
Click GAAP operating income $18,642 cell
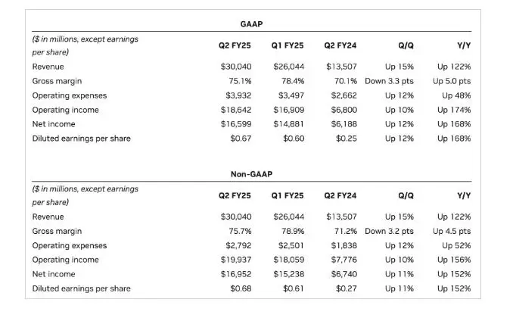click(235, 110)
